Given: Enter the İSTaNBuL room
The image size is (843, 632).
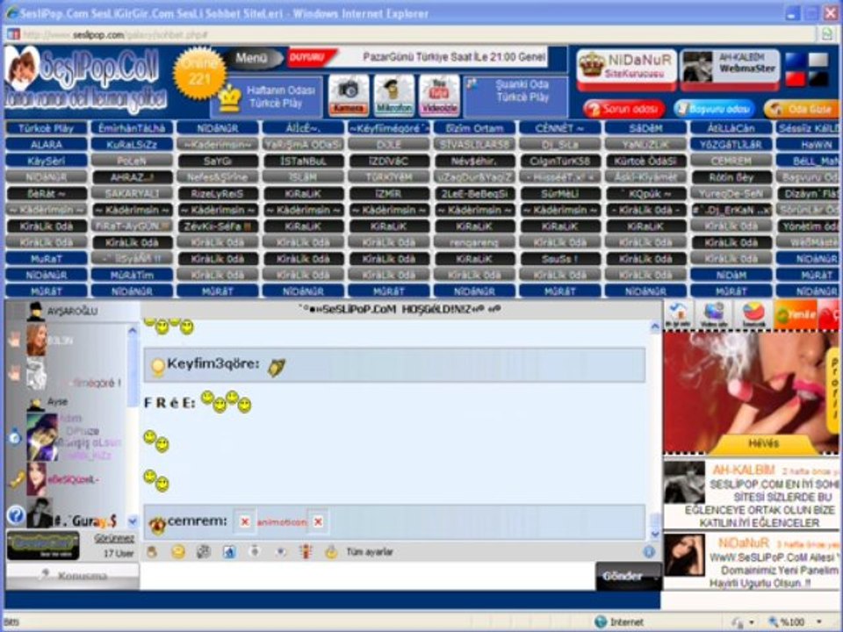Looking at the screenshot, I should 303,160.
